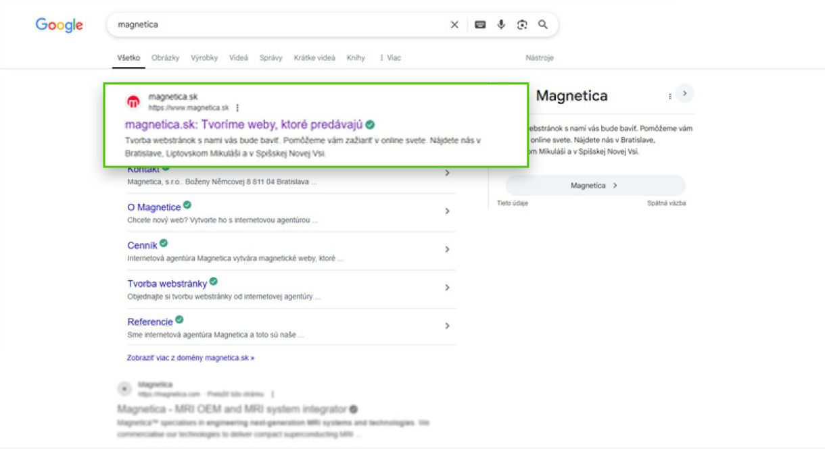Go to Google homepage via the logo
This screenshot has height=449, width=825.
coord(59,26)
